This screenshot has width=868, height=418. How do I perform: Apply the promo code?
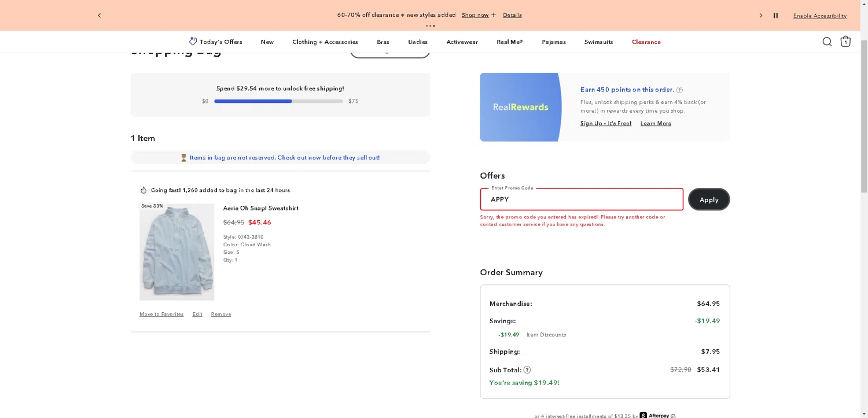pyautogui.click(x=709, y=199)
